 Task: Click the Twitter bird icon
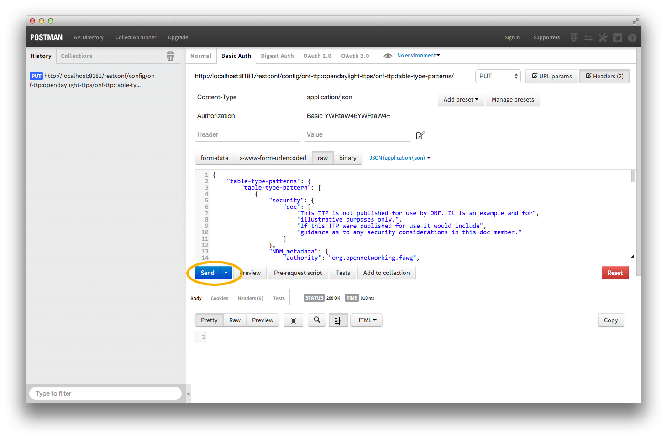pos(618,38)
